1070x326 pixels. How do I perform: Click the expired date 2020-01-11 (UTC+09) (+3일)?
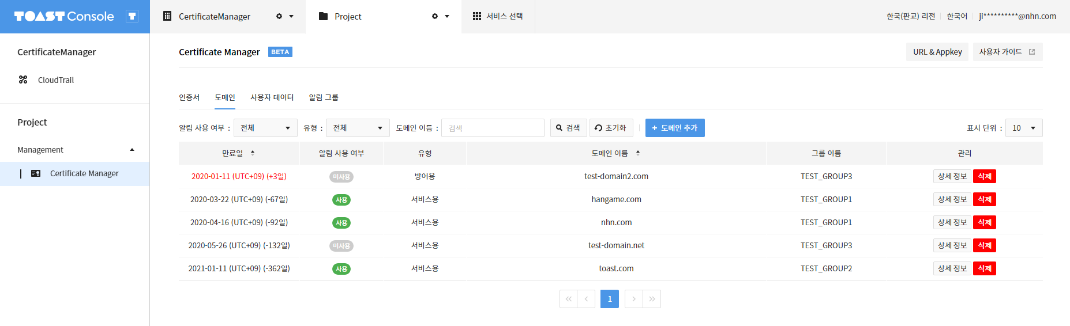click(239, 176)
